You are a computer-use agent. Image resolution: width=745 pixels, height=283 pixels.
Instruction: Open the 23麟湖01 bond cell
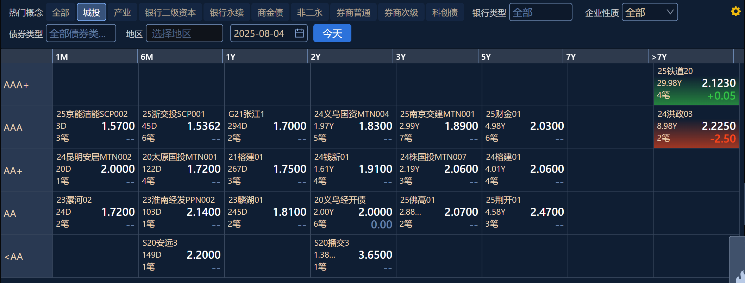click(268, 213)
